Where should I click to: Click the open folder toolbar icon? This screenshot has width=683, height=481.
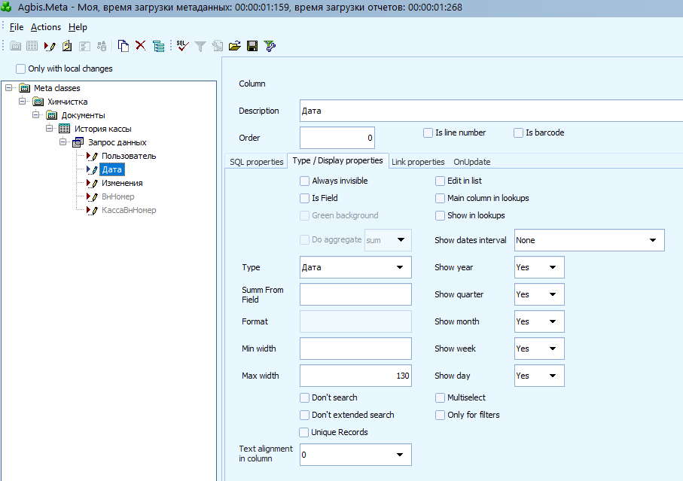[x=235, y=46]
